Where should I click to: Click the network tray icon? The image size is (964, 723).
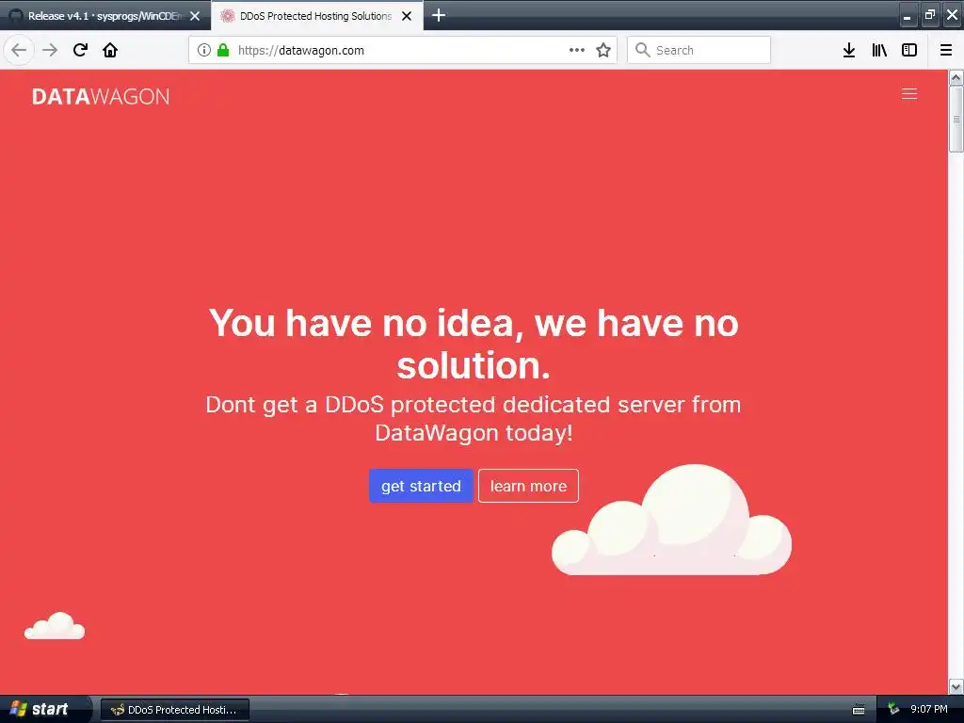pos(893,709)
